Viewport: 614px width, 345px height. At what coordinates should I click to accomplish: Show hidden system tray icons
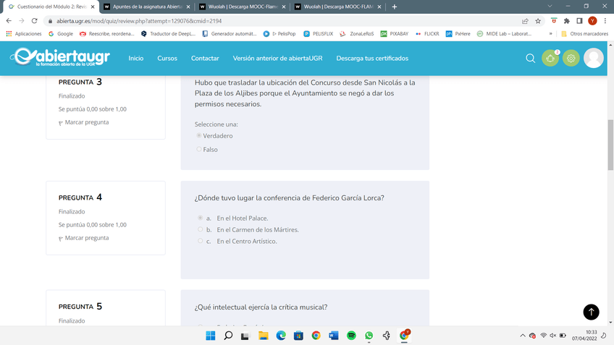click(x=522, y=335)
